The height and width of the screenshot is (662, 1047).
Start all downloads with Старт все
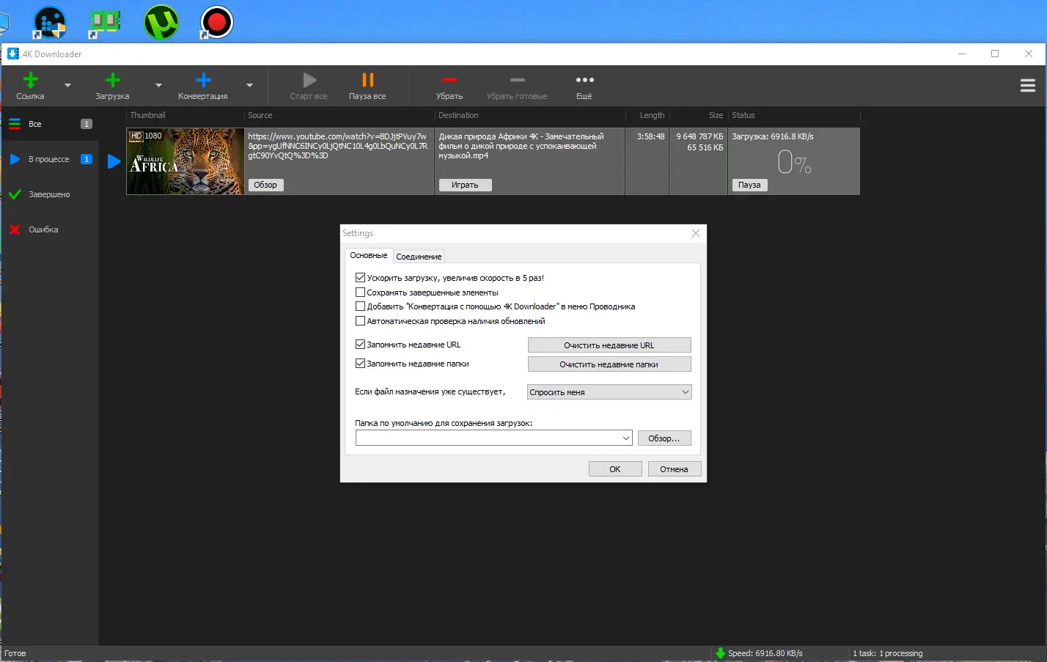click(309, 86)
